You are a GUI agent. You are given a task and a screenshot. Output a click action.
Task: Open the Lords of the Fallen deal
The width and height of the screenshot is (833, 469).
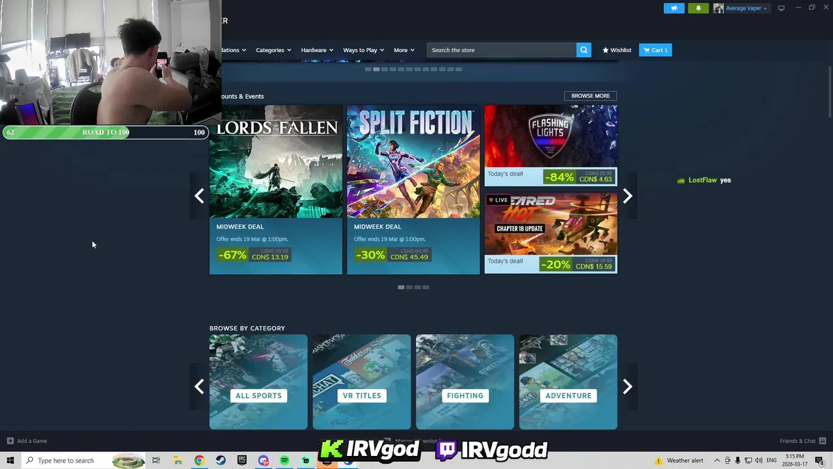click(x=276, y=190)
